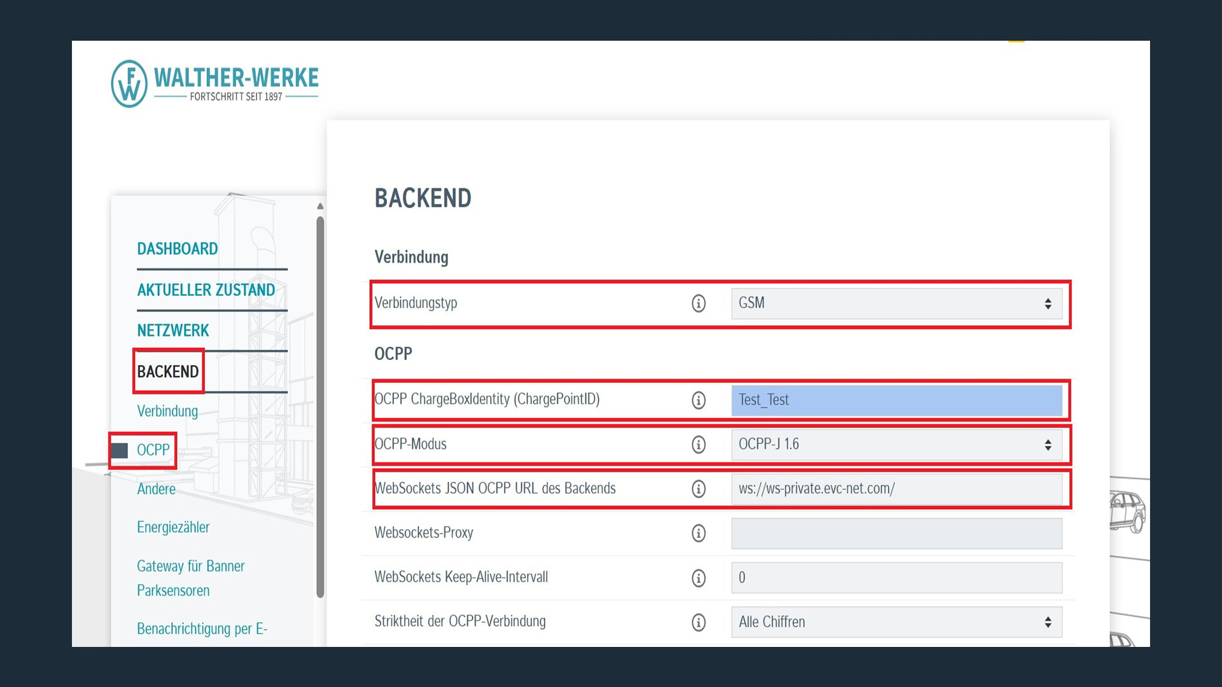Open info icon for OCPP-Modus
This screenshot has width=1222, height=687.
click(x=698, y=445)
